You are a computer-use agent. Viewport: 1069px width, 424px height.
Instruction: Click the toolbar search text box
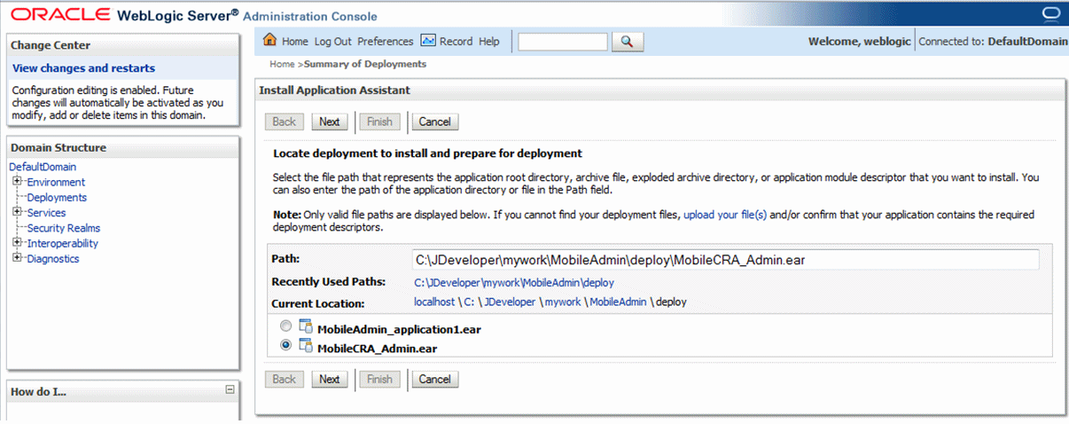[563, 42]
